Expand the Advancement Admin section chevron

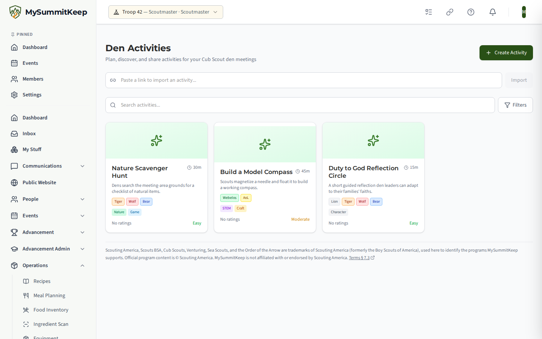click(82, 249)
